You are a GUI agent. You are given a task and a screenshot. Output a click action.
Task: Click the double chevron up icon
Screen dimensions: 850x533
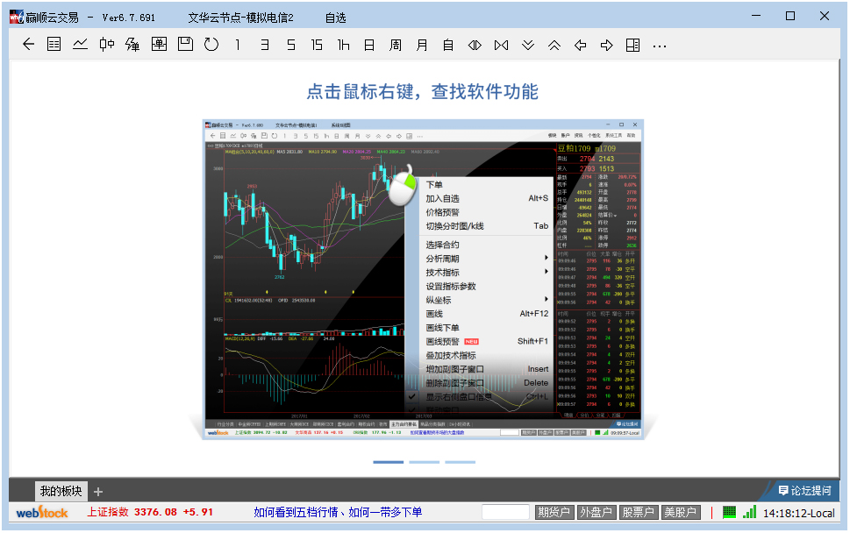554,45
